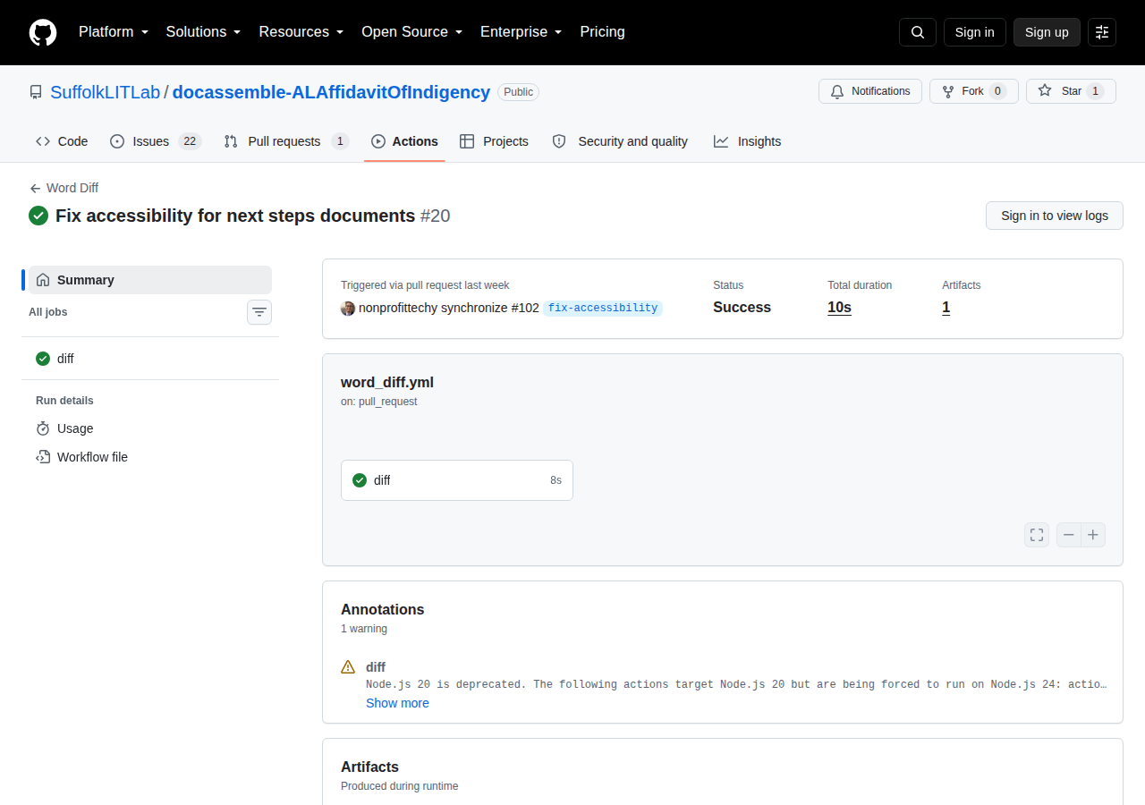Click the fix-accessibility branch label
The width and height of the screenshot is (1145, 805).
coord(603,308)
